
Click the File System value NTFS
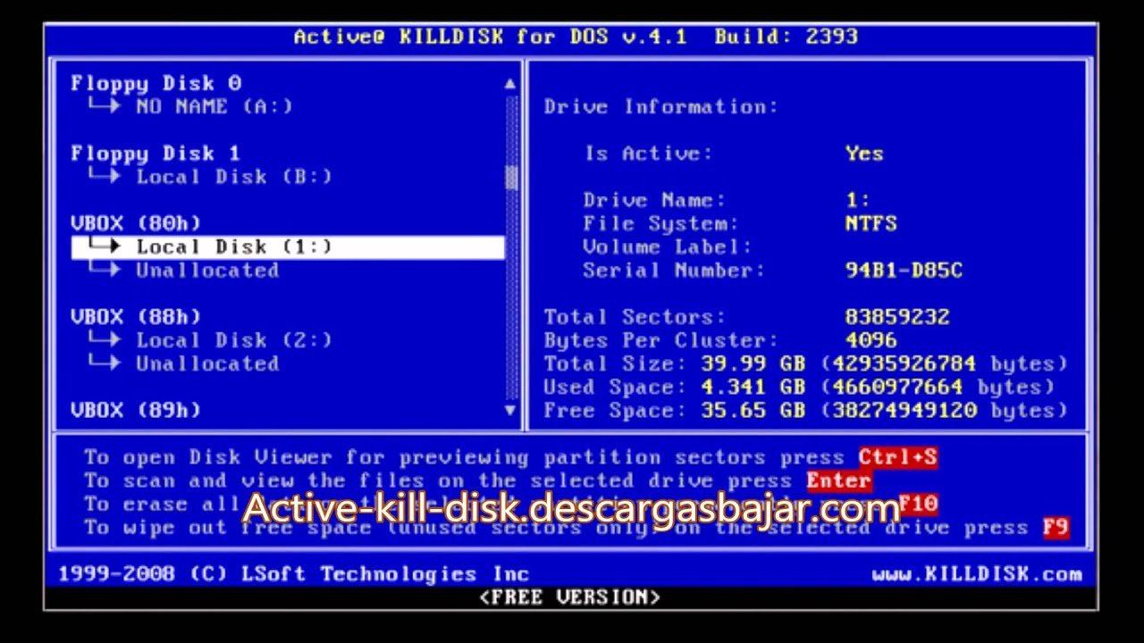point(871,223)
